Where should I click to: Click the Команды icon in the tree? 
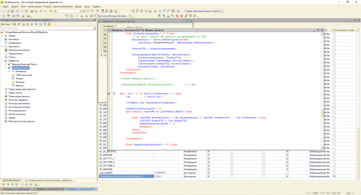(13, 82)
